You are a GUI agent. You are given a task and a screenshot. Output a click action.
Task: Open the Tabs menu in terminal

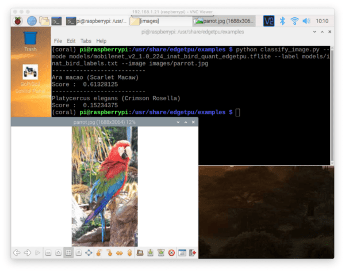[x=86, y=41]
